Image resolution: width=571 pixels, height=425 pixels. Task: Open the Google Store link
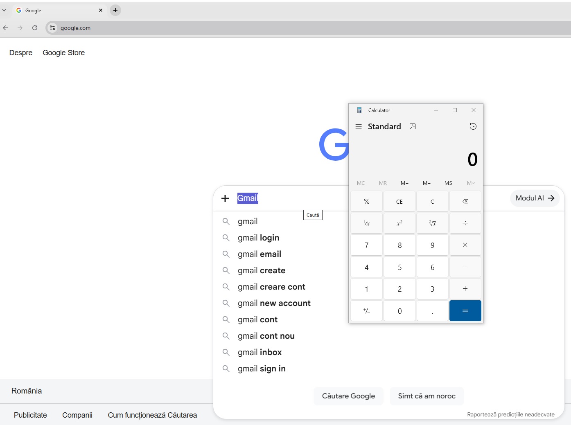point(64,53)
